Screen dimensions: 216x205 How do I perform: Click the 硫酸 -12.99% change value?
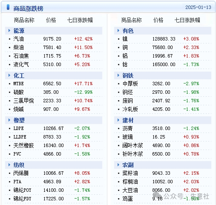click(x=84, y=92)
